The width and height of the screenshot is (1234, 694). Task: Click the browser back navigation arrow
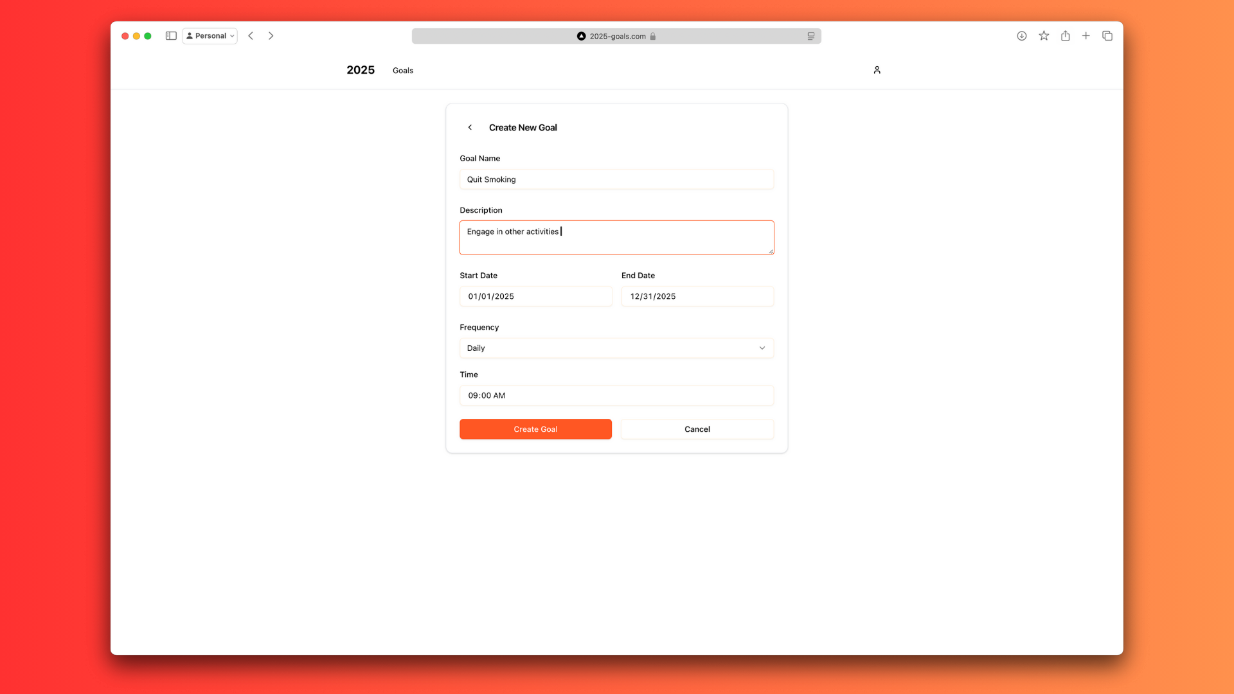[251, 36]
